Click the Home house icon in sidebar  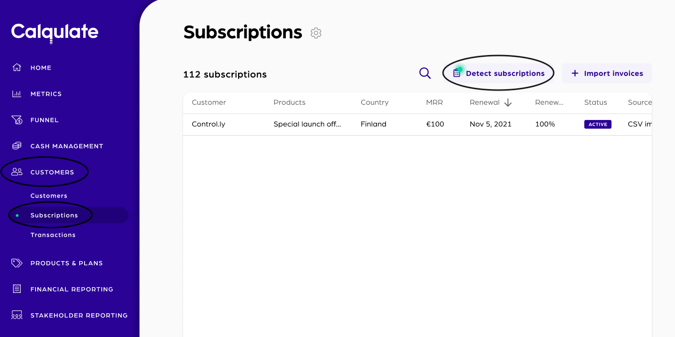[17, 67]
